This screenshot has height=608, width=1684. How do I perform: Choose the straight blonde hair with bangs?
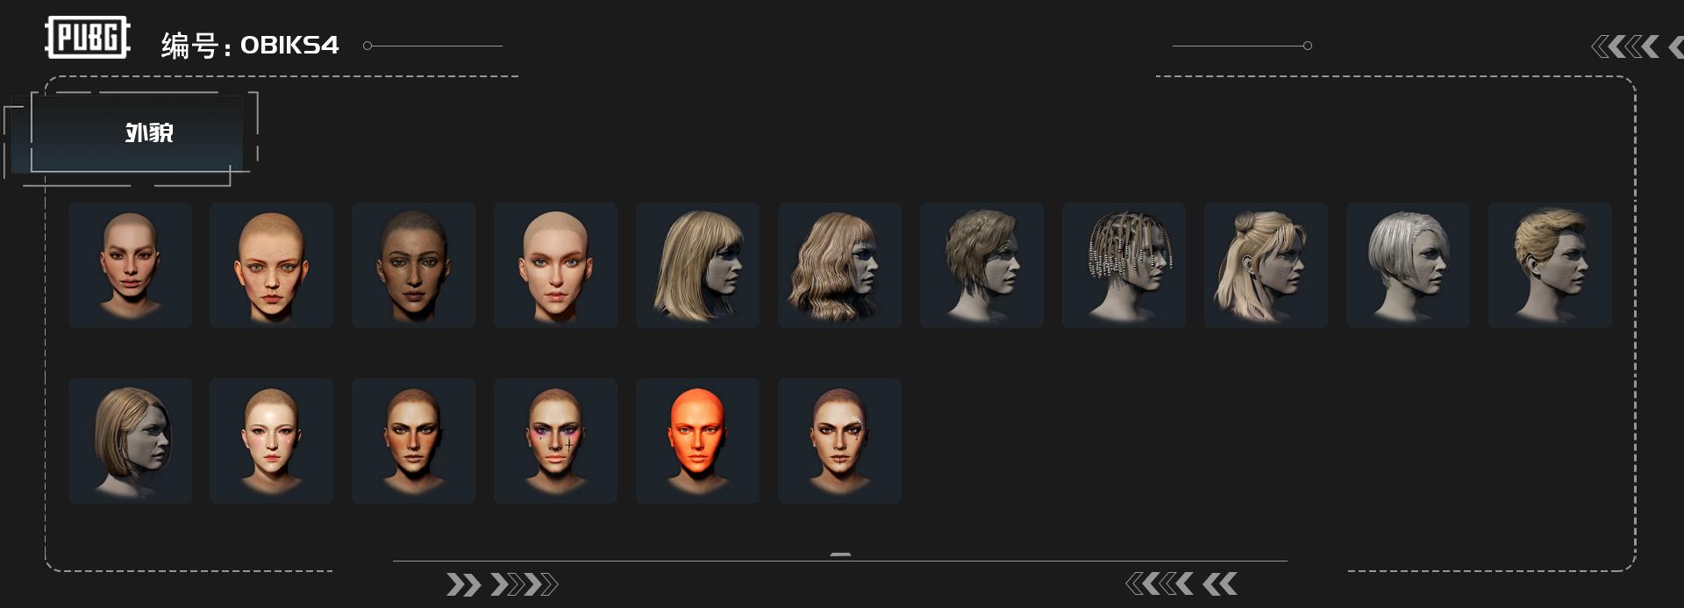[697, 265]
